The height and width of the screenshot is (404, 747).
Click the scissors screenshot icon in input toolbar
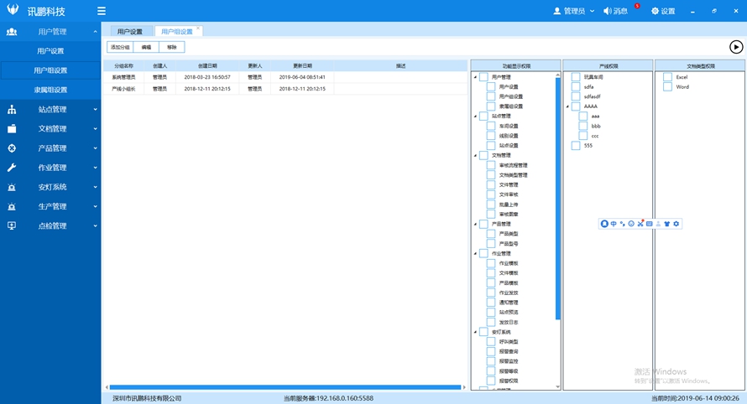coord(640,223)
